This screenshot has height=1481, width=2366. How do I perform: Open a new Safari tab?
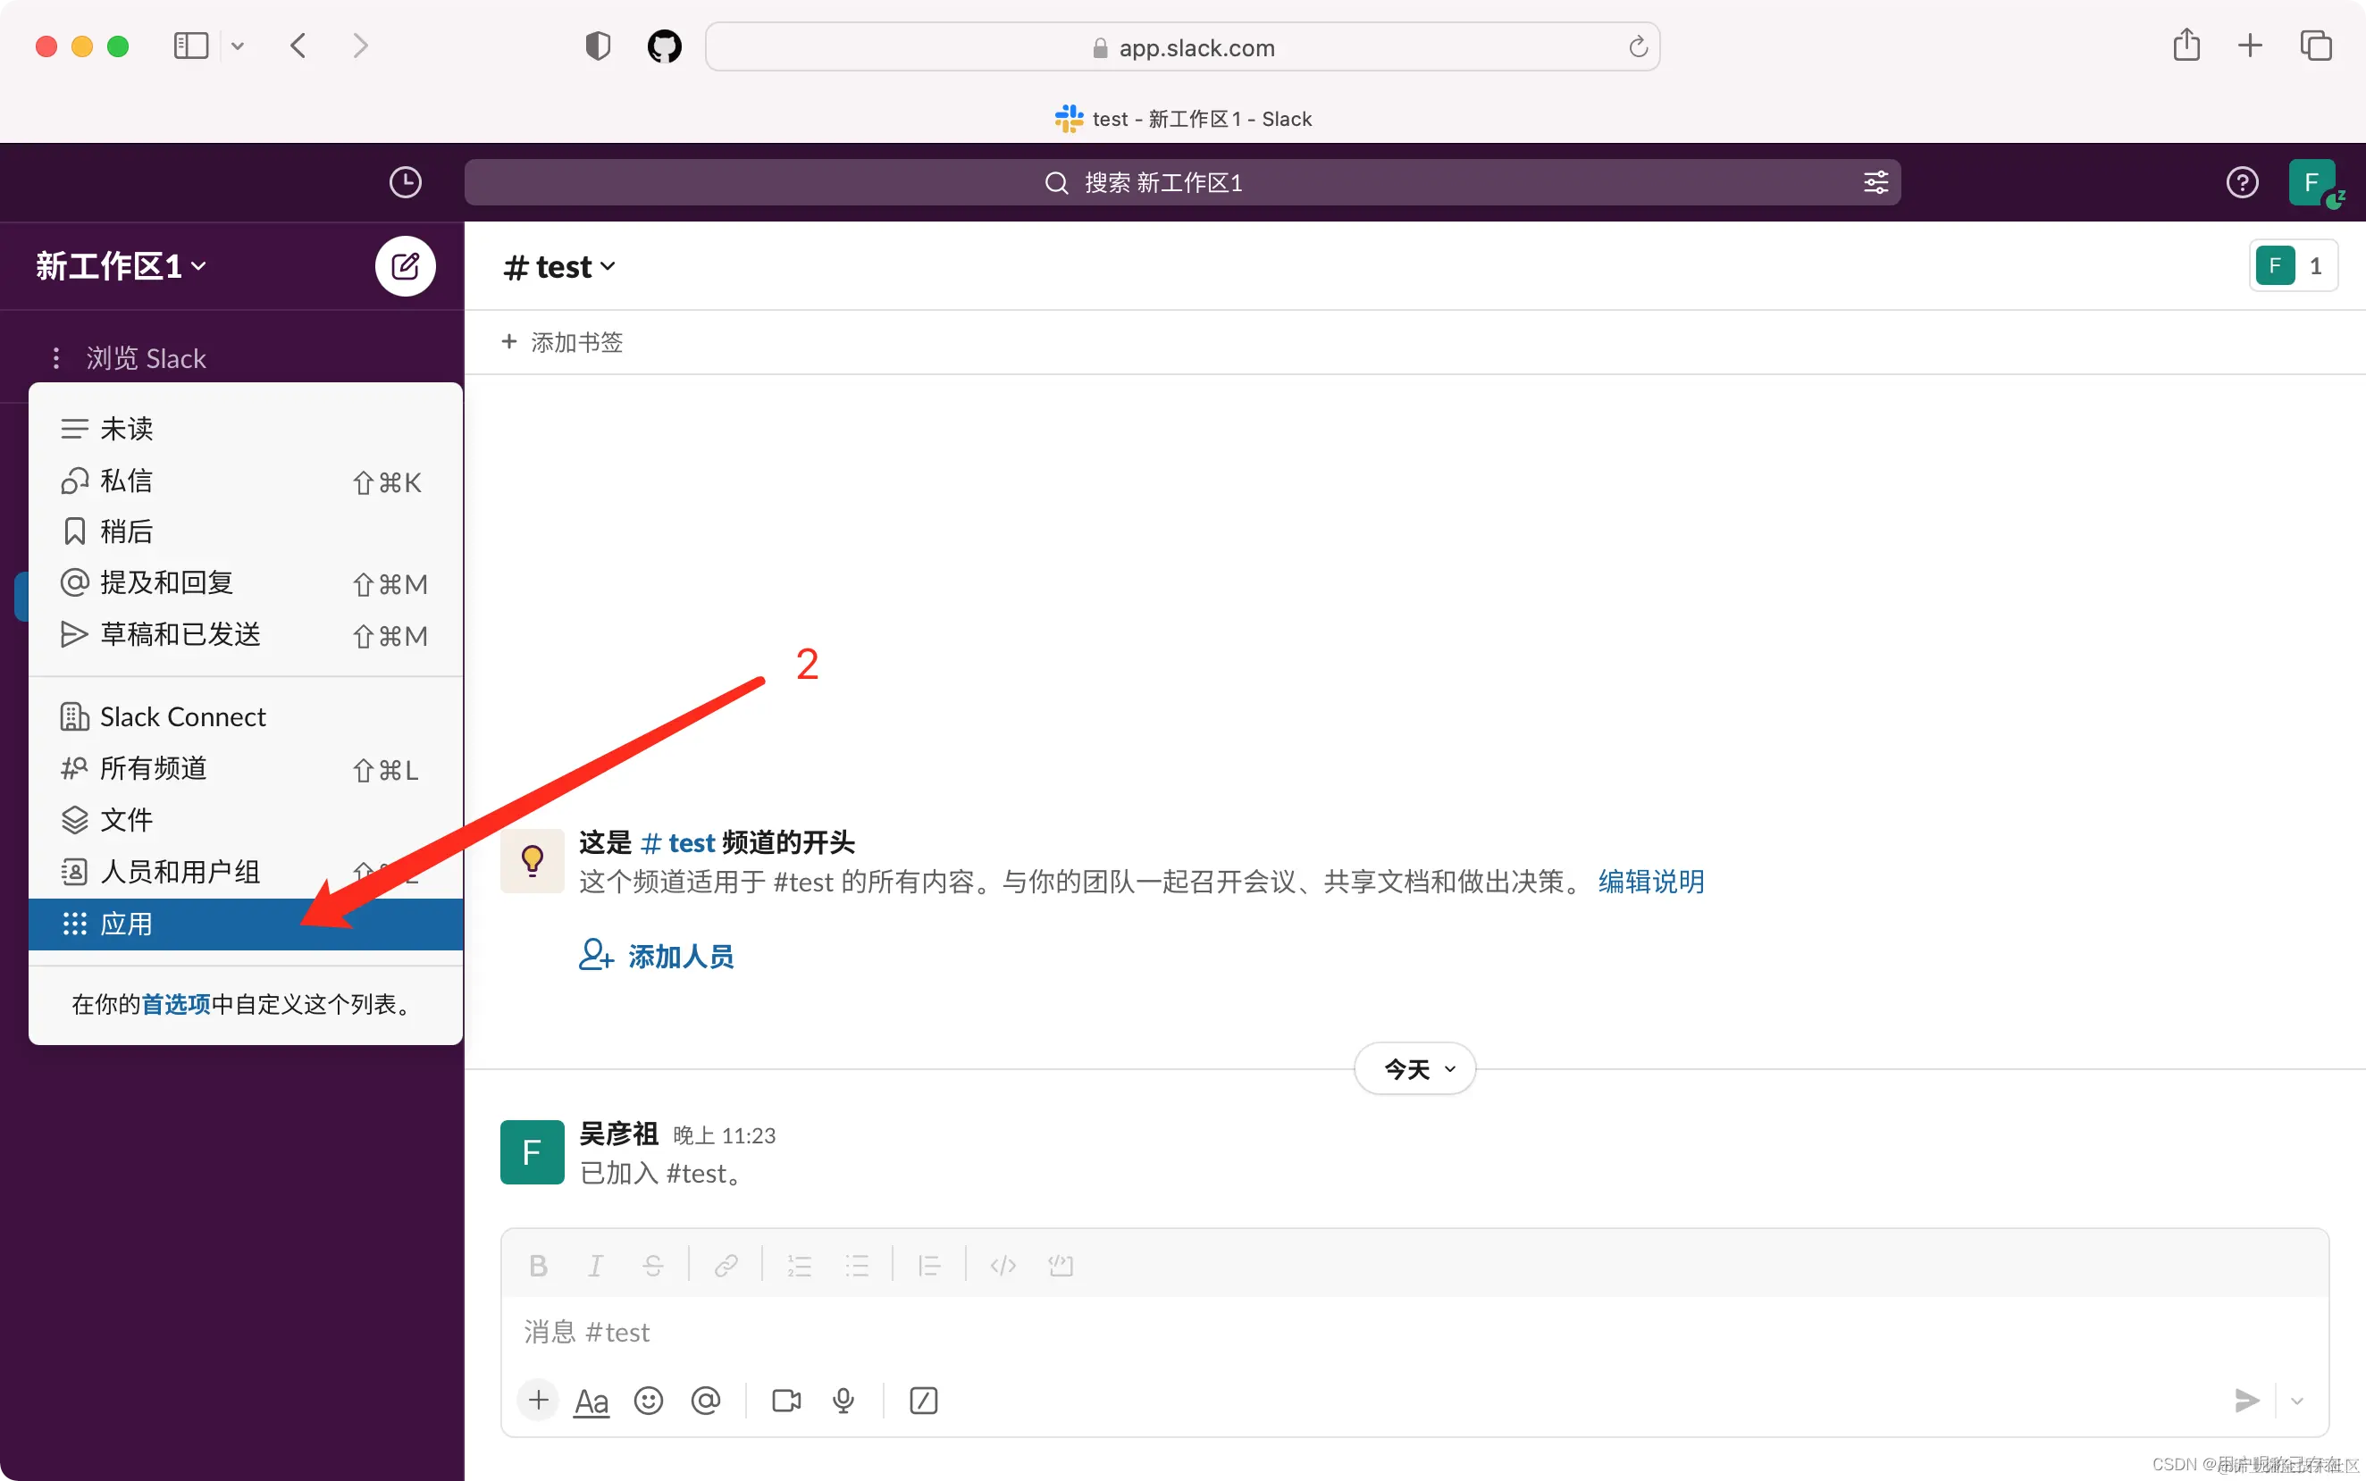coord(2251,45)
